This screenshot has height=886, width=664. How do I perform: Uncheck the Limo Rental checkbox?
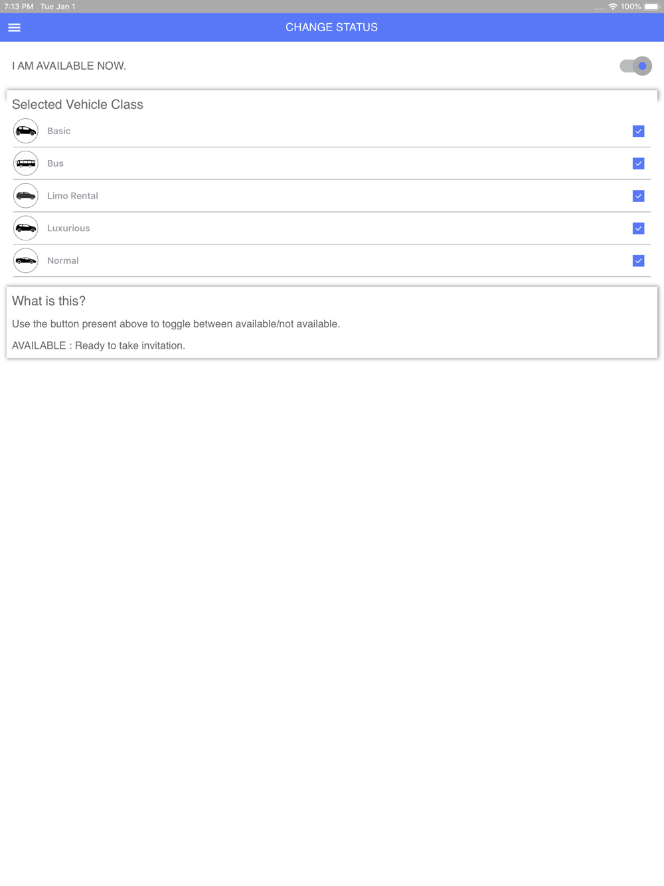tap(638, 196)
